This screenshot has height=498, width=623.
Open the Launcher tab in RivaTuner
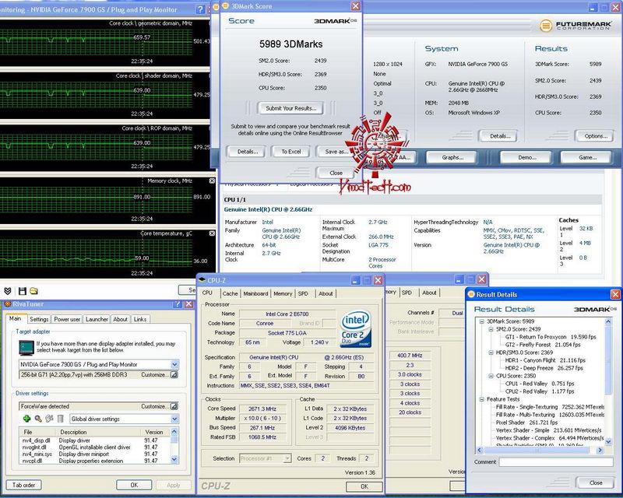pyautogui.click(x=97, y=319)
